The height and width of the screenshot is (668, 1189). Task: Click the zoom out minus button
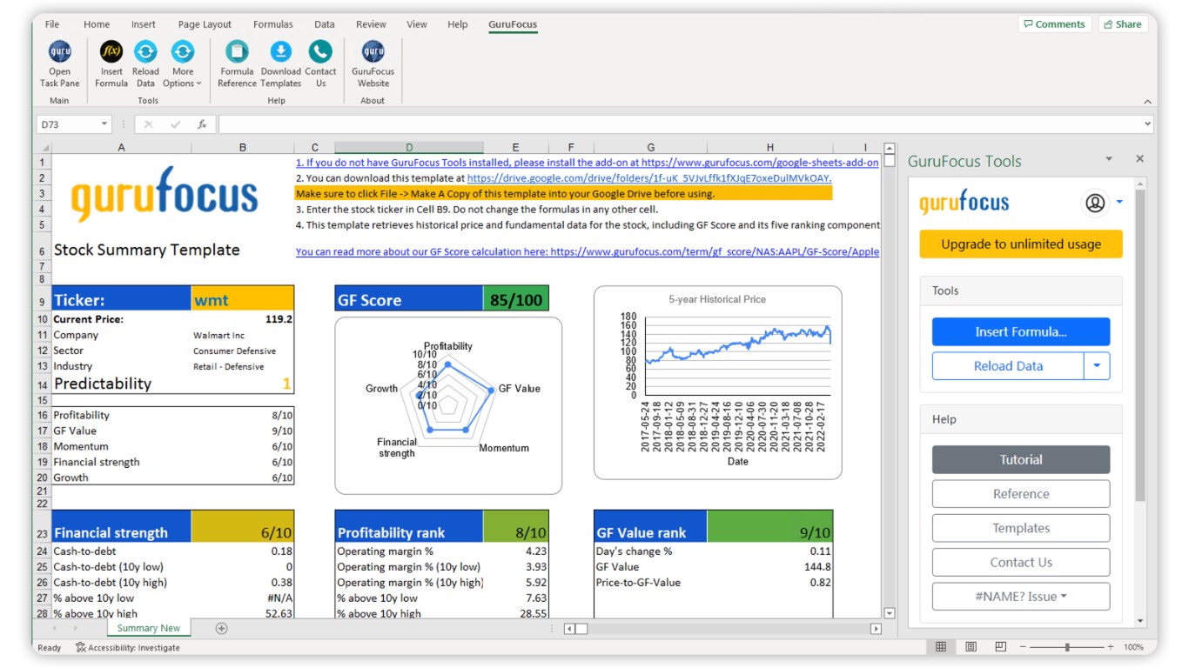pyautogui.click(x=1023, y=647)
